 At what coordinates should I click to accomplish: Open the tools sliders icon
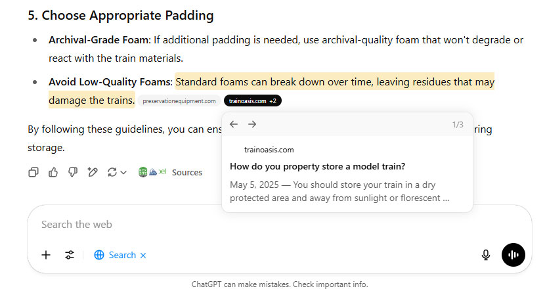70,255
